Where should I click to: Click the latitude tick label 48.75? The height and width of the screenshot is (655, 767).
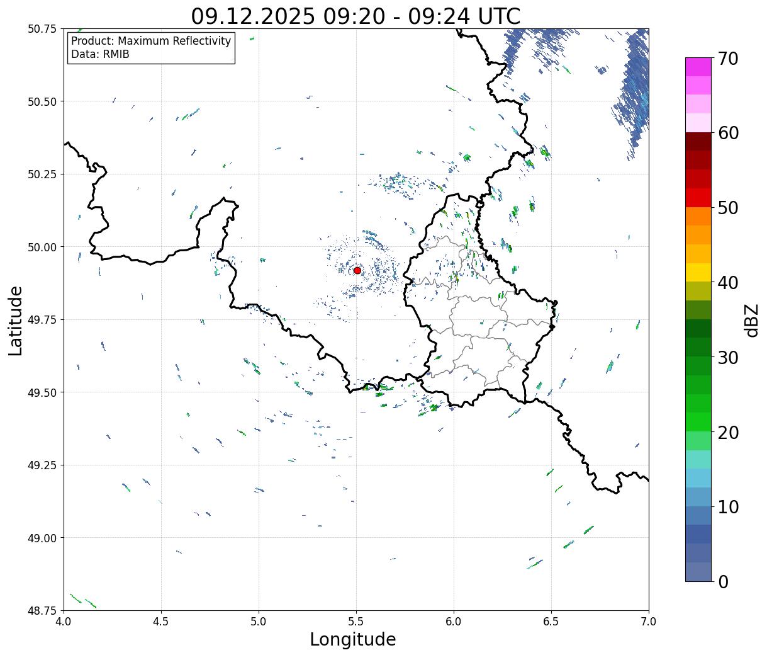pos(42,610)
